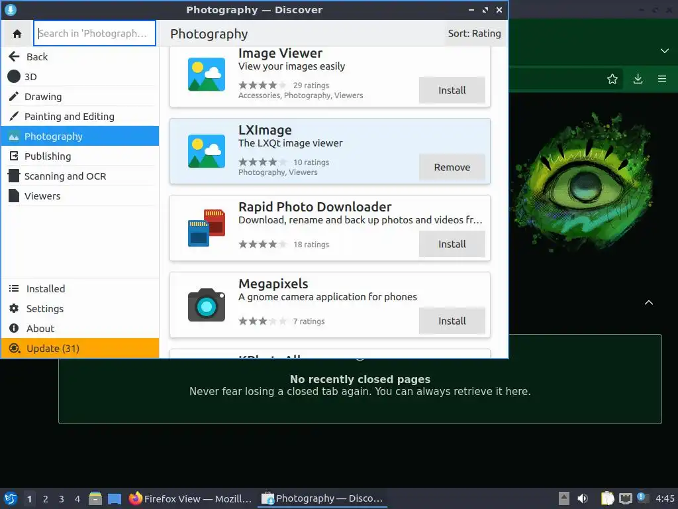Select the Publishing category
Screen dimensions: 678x509
(x=80, y=156)
